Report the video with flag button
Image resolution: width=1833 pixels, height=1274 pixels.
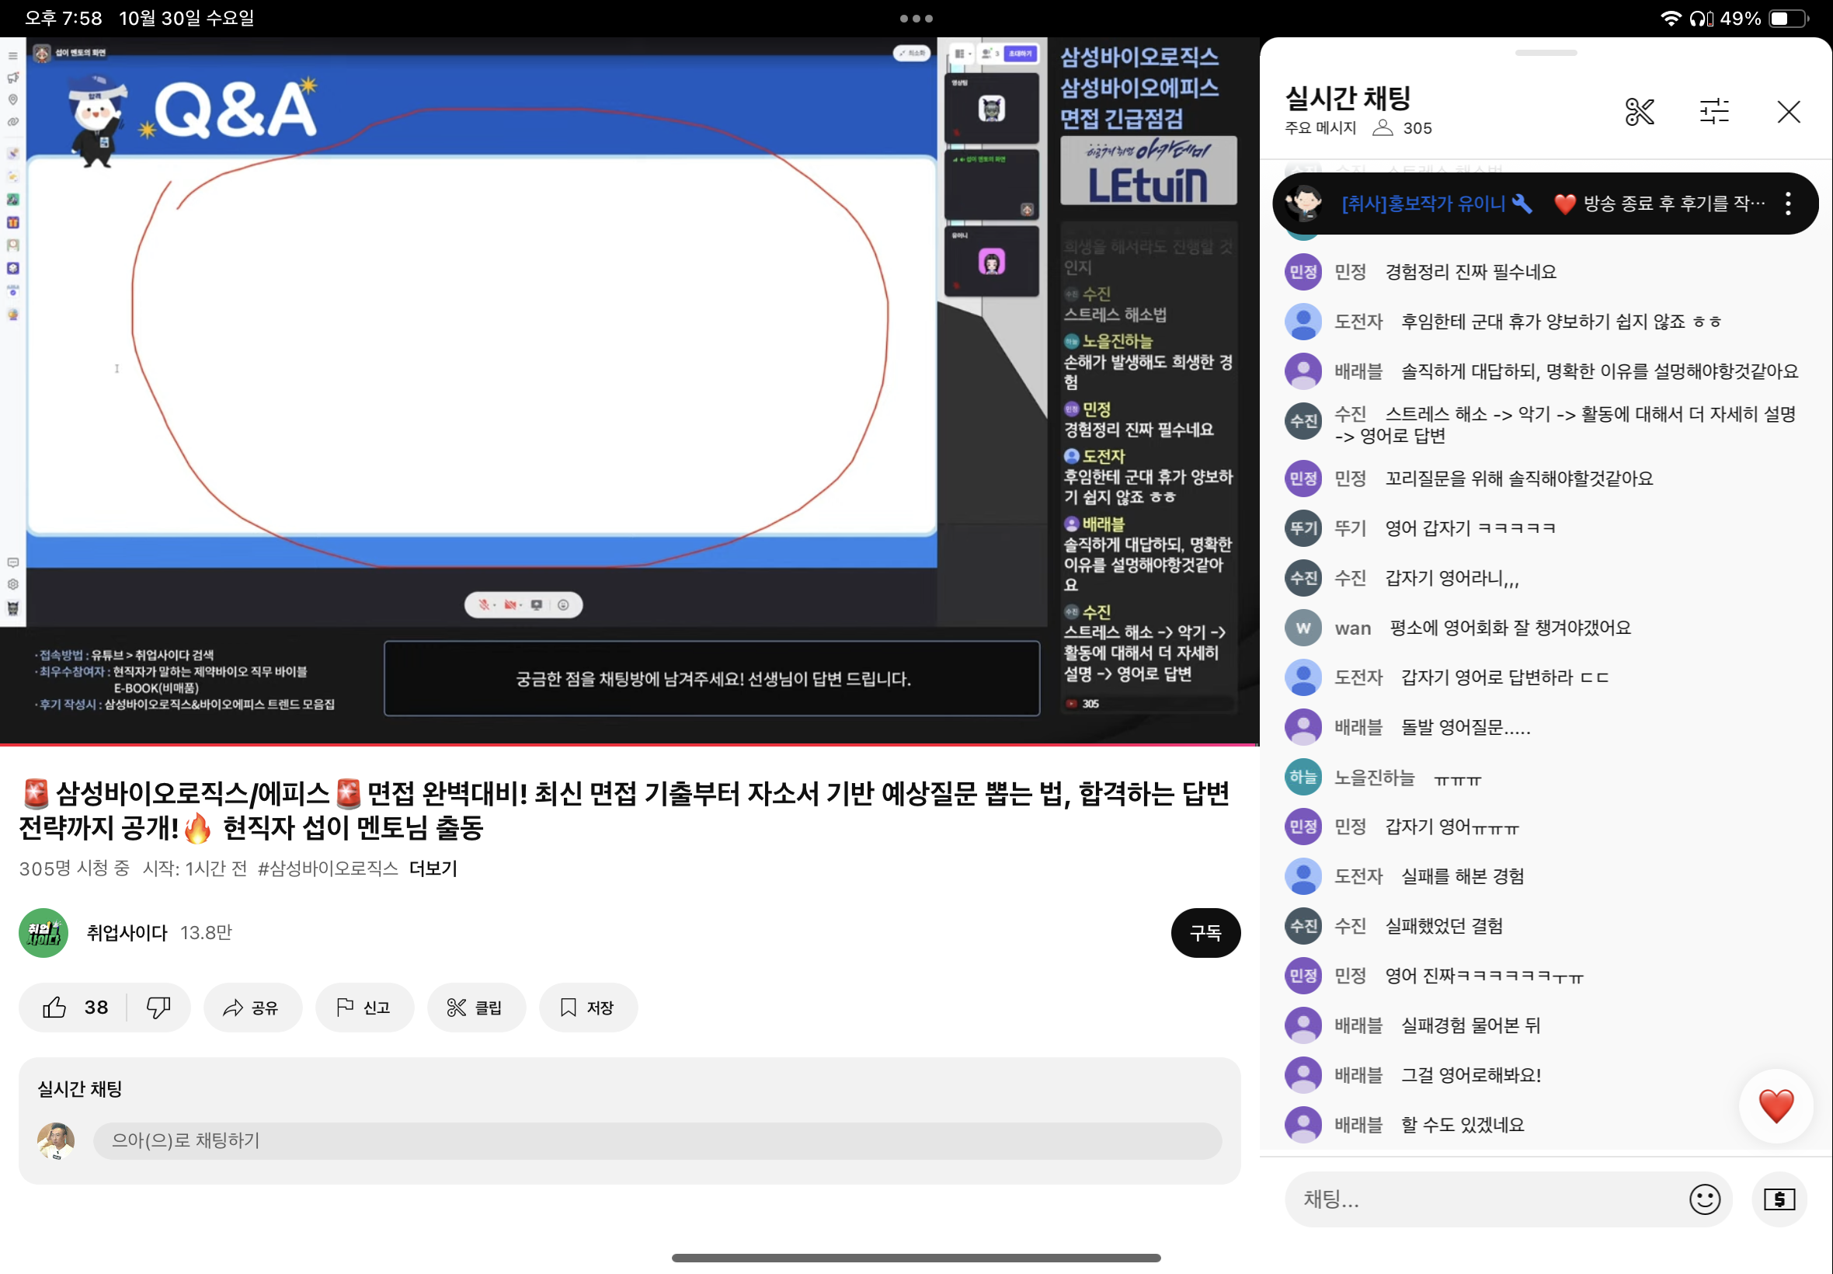364,1008
